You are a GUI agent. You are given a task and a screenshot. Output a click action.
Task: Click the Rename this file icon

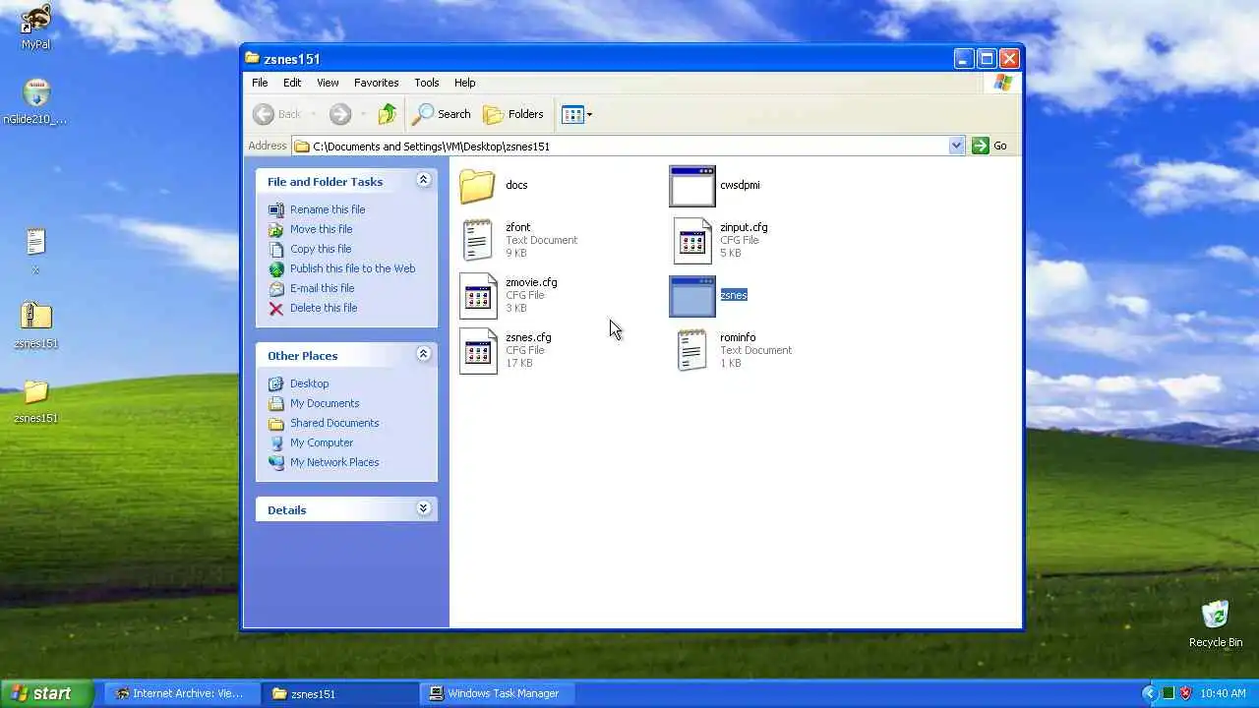(x=276, y=209)
